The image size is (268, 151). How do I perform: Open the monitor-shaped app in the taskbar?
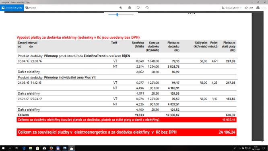click(65, 148)
